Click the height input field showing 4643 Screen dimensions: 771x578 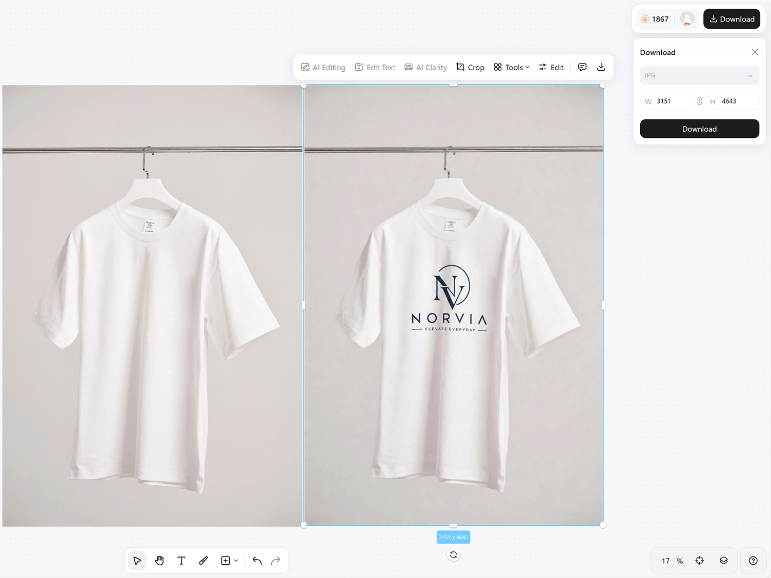click(732, 101)
